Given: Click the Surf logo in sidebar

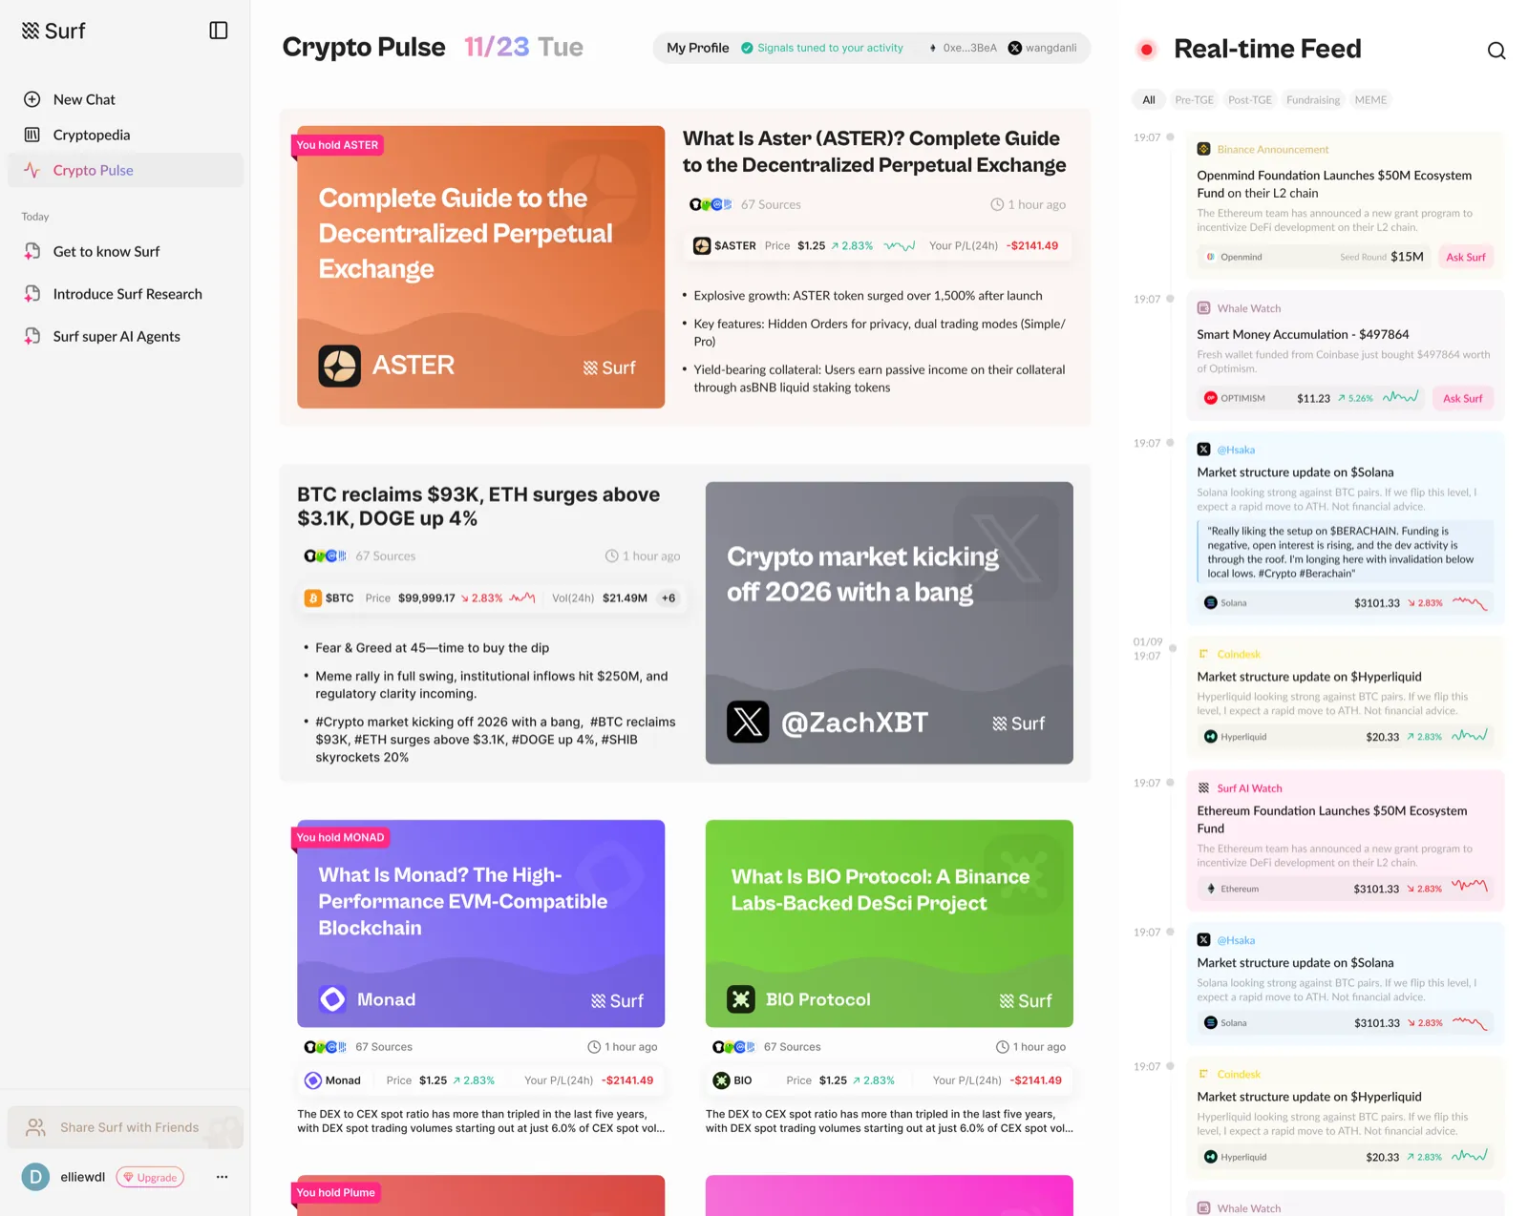Looking at the screenshot, I should coord(53,31).
